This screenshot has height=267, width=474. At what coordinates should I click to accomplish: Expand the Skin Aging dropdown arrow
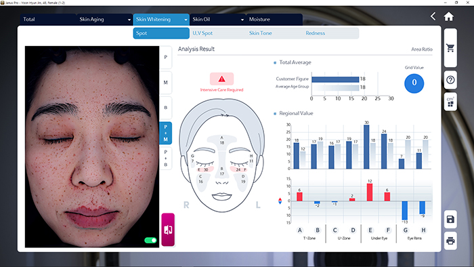(x=129, y=20)
